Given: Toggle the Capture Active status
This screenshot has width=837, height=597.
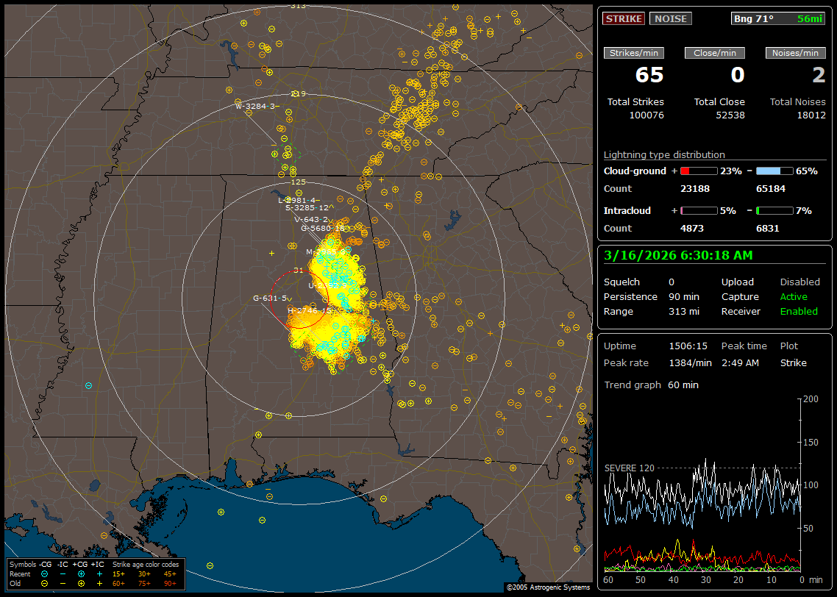Looking at the screenshot, I should 794,297.
